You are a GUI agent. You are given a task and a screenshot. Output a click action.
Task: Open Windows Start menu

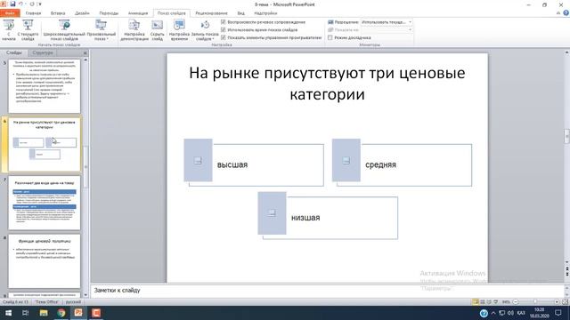[x=8, y=313]
